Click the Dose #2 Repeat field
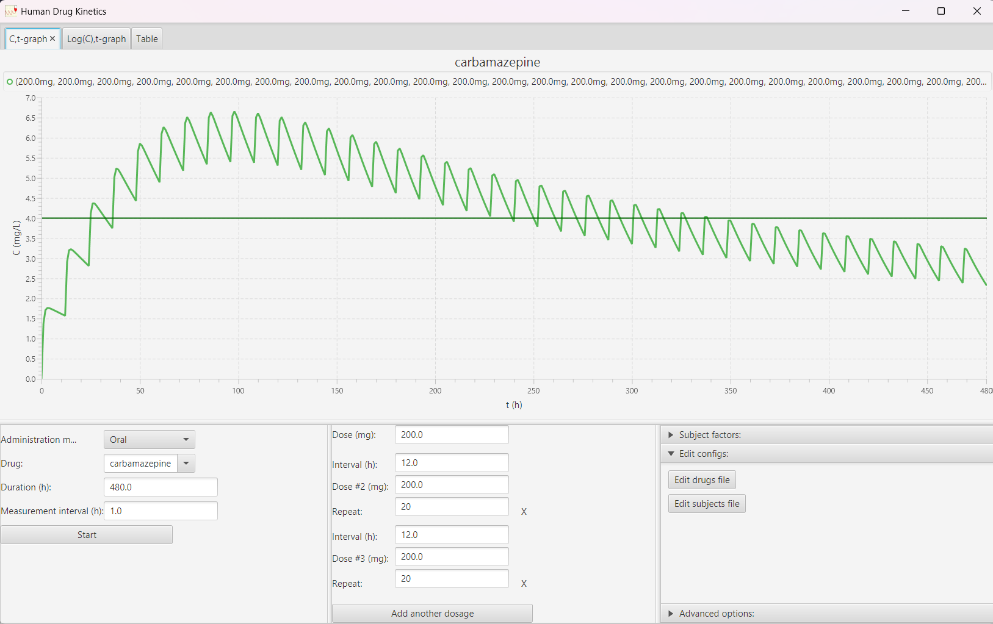993x624 pixels. (452, 507)
